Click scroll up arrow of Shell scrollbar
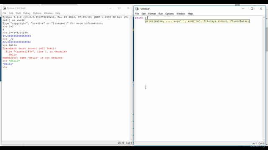 [x=131, y=17]
